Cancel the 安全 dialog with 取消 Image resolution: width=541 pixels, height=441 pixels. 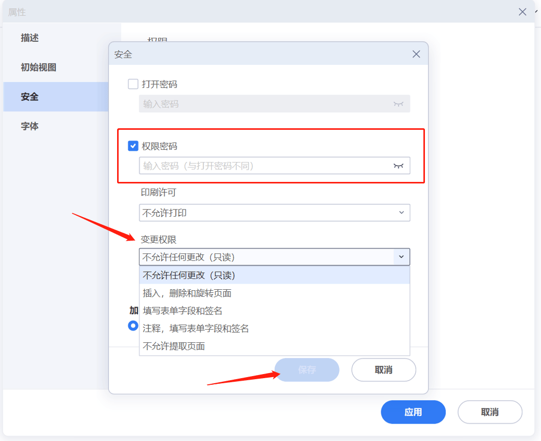click(x=384, y=370)
